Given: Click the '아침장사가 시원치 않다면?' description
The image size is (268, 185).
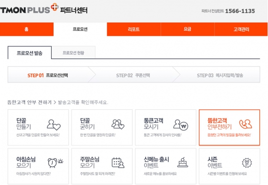Looking at the screenshot, I should click(34, 174).
